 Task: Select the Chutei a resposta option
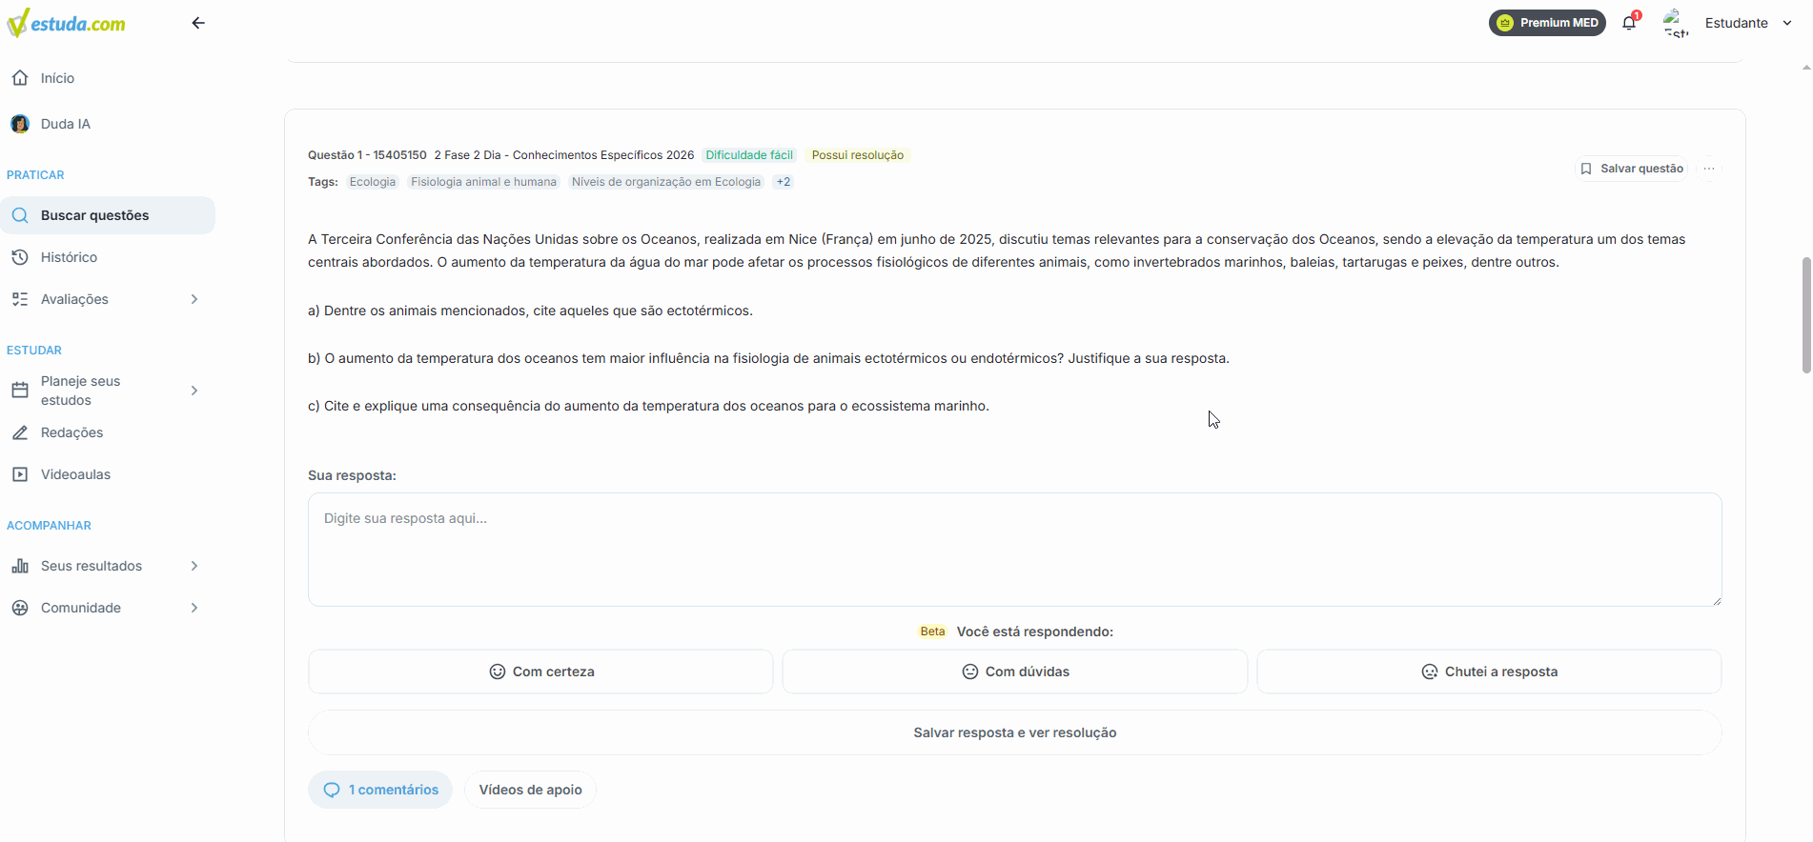point(1489,672)
